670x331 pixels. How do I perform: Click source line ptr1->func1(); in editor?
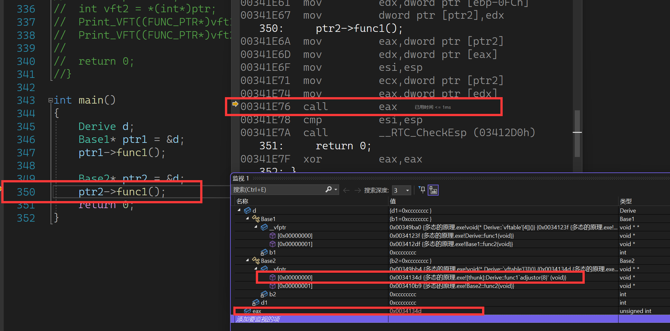122,152
